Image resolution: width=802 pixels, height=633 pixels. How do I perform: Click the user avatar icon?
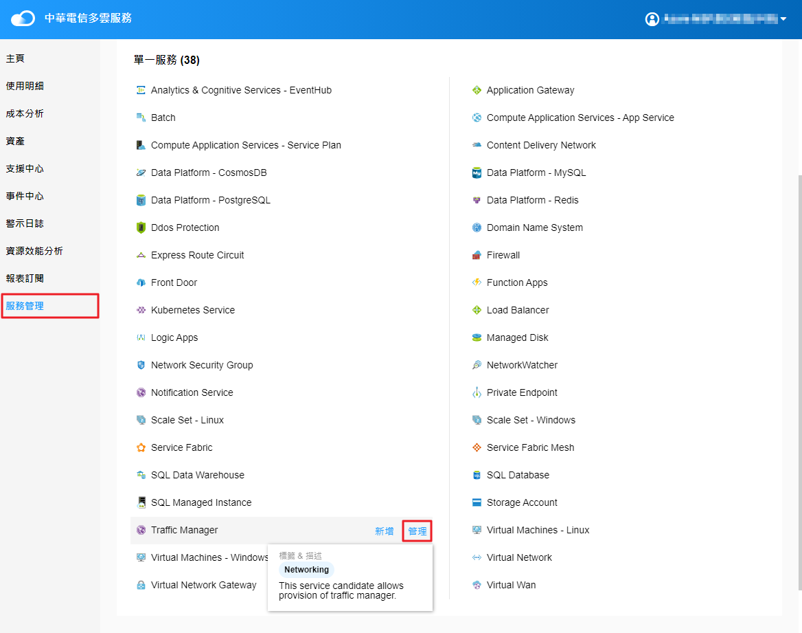[x=652, y=19]
